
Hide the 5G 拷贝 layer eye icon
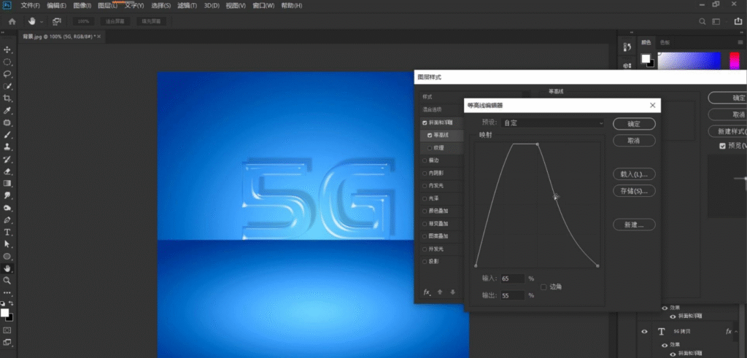point(645,331)
